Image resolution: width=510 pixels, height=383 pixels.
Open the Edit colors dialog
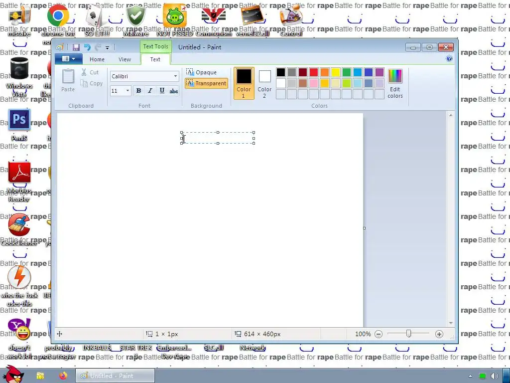point(395,83)
